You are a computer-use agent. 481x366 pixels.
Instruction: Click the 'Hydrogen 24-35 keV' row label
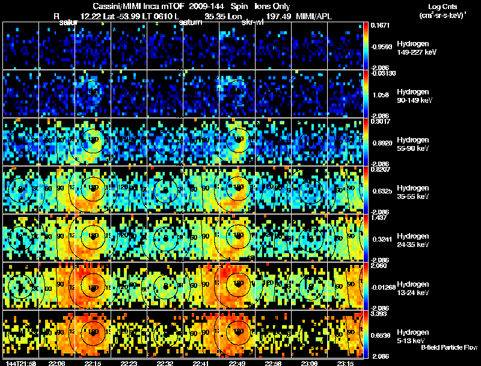pyautogui.click(x=413, y=240)
